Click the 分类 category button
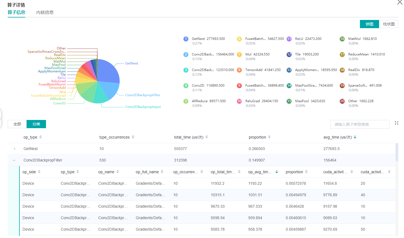The image size is (404, 238). pyautogui.click(x=36, y=124)
